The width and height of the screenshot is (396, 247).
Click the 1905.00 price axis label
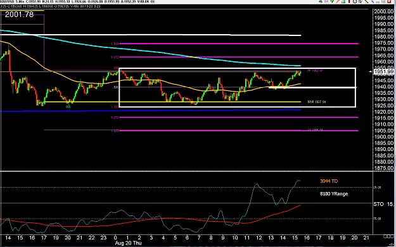coord(383,130)
